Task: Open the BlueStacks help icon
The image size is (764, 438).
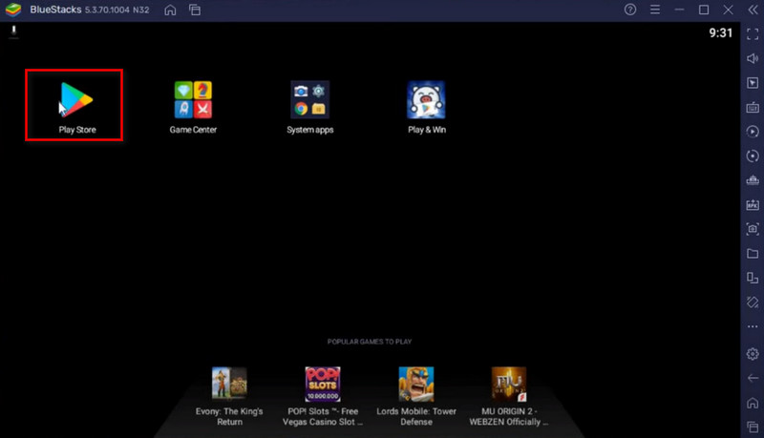Action: [630, 10]
